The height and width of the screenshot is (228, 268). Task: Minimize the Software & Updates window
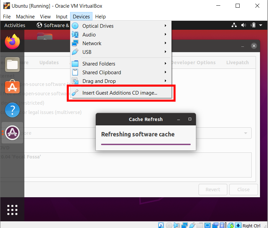click(243, 46)
